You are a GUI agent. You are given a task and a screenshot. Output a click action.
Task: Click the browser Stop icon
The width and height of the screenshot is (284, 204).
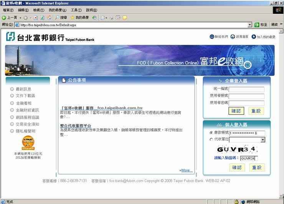[36, 18]
